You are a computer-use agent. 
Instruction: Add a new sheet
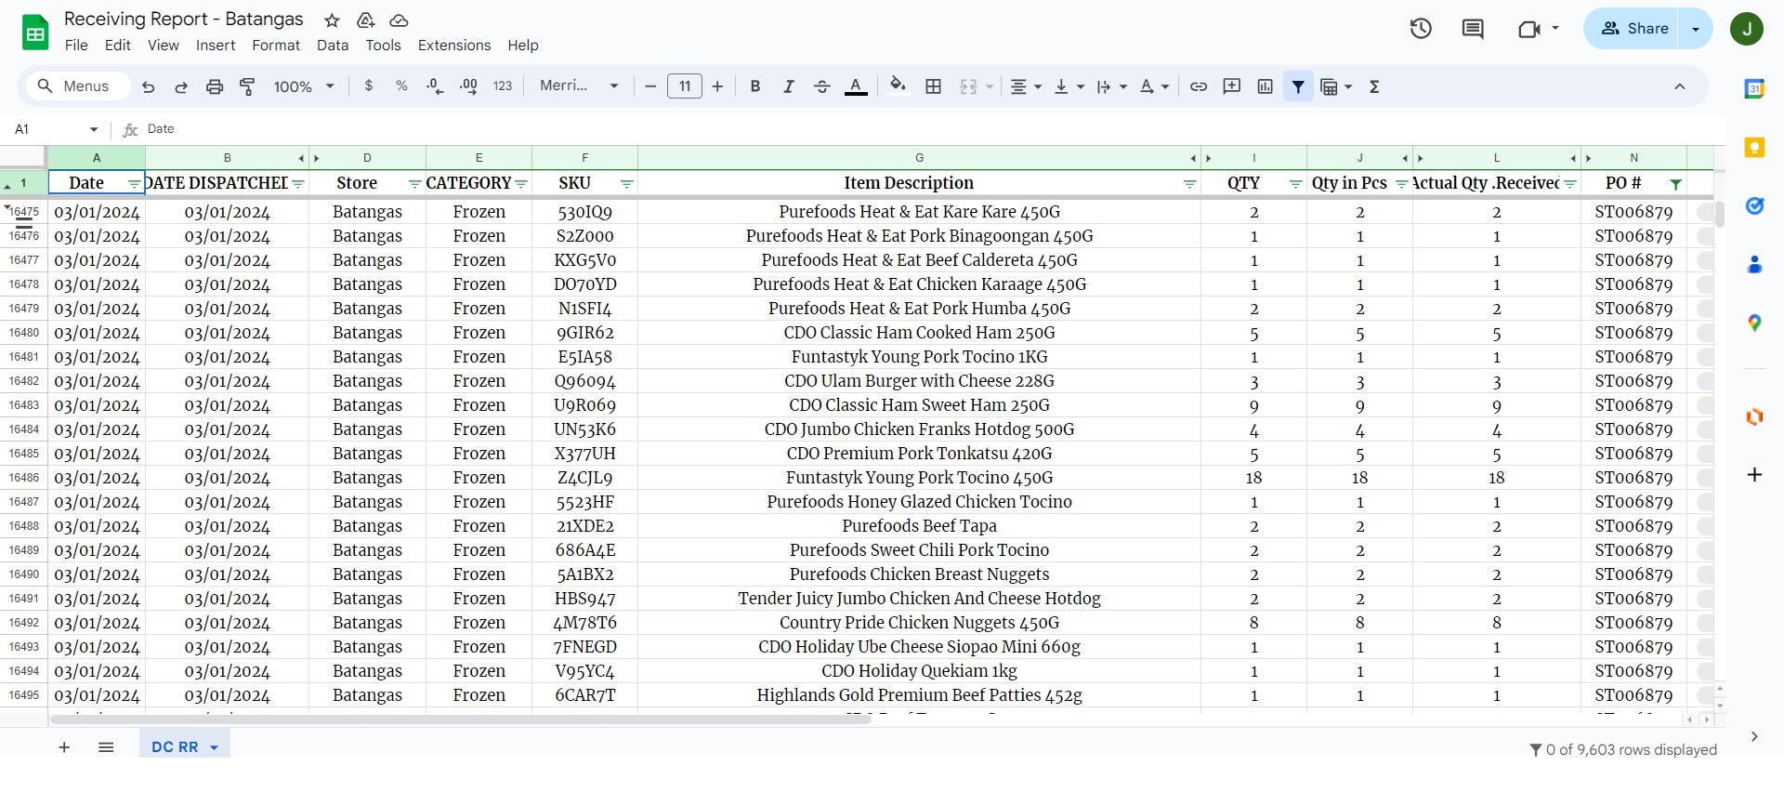click(x=64, y=747)
